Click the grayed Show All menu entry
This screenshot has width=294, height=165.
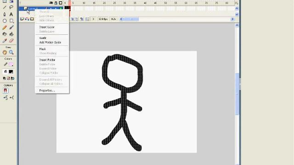[44, 12]
